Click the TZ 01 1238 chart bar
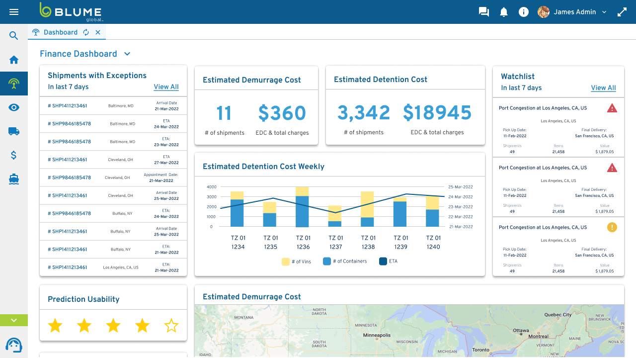This screenshot has height=358, width=636. click(x=367, y=209)
